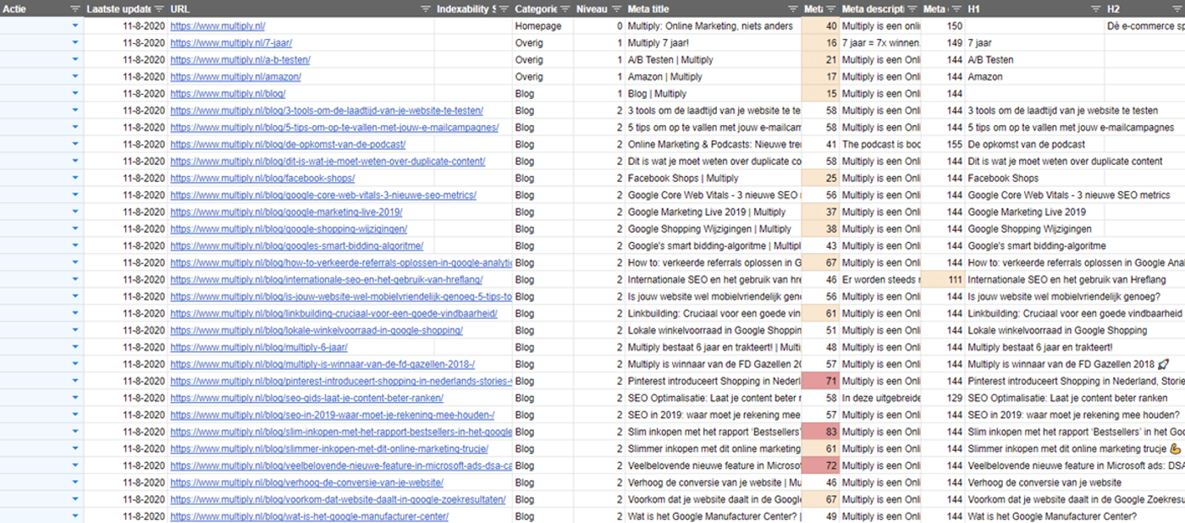The image size is (1185, 523).
Task: Select the H1 cell 'Multiply bestaat 6 jaar en trakteert!'
Action: pyautogui.click(x=1034, y=348)
